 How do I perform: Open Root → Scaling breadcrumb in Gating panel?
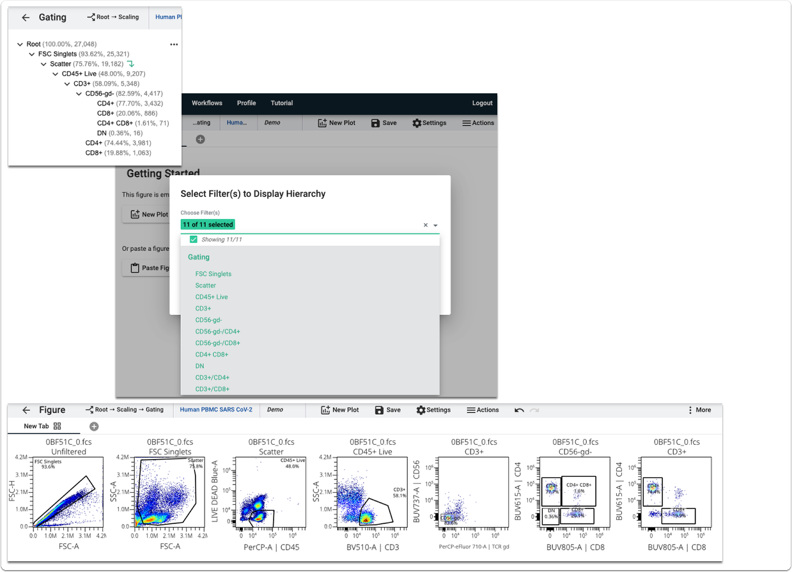(113, 17)
